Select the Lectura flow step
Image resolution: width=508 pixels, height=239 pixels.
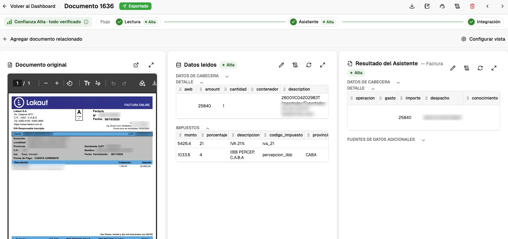click(x=137, y=22)
